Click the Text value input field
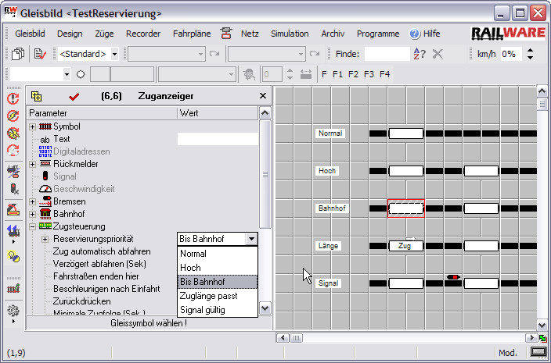Screen dimensions: 551x363 point(218,139)
